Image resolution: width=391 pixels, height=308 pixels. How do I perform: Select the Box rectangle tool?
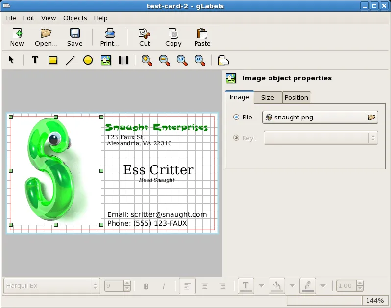[53, 60]
